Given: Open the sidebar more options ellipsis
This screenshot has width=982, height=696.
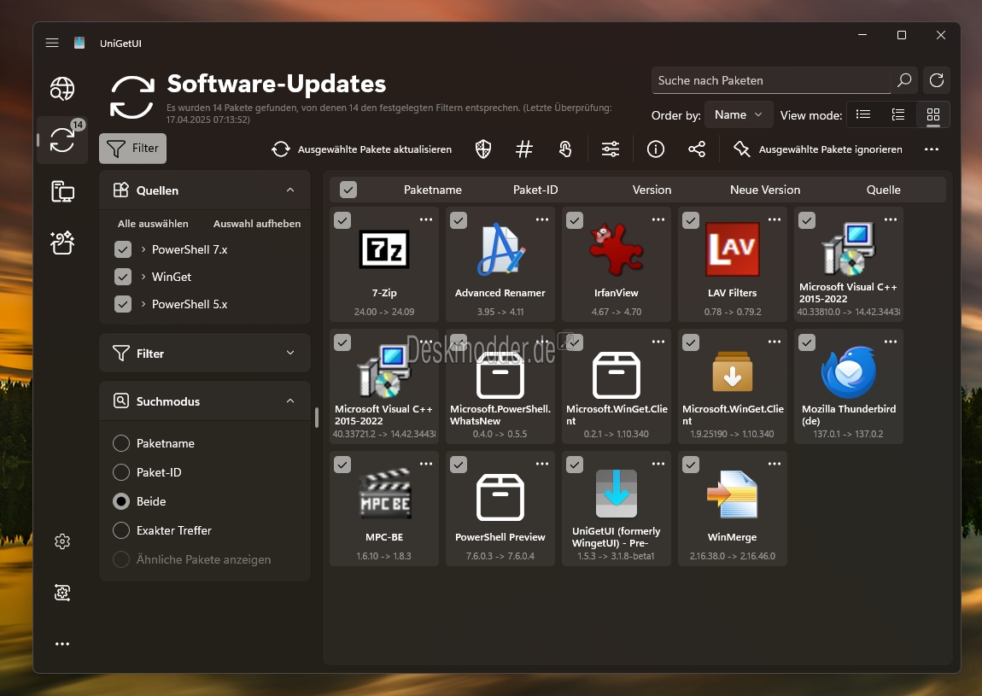Looking at the screenshot, I should 62,644.
